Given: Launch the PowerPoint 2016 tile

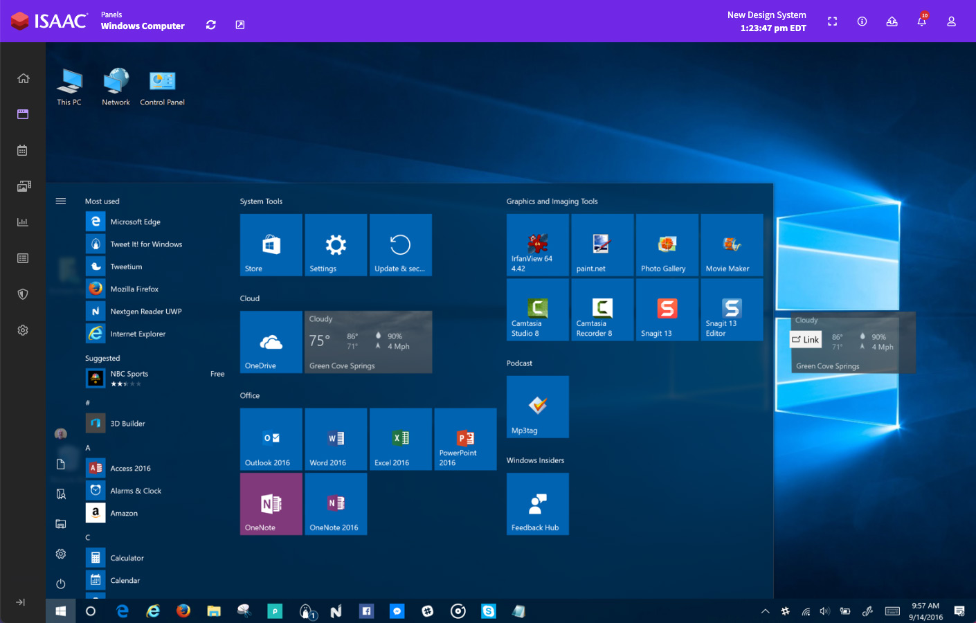Looking at the screenshot, I should [465, 439].
